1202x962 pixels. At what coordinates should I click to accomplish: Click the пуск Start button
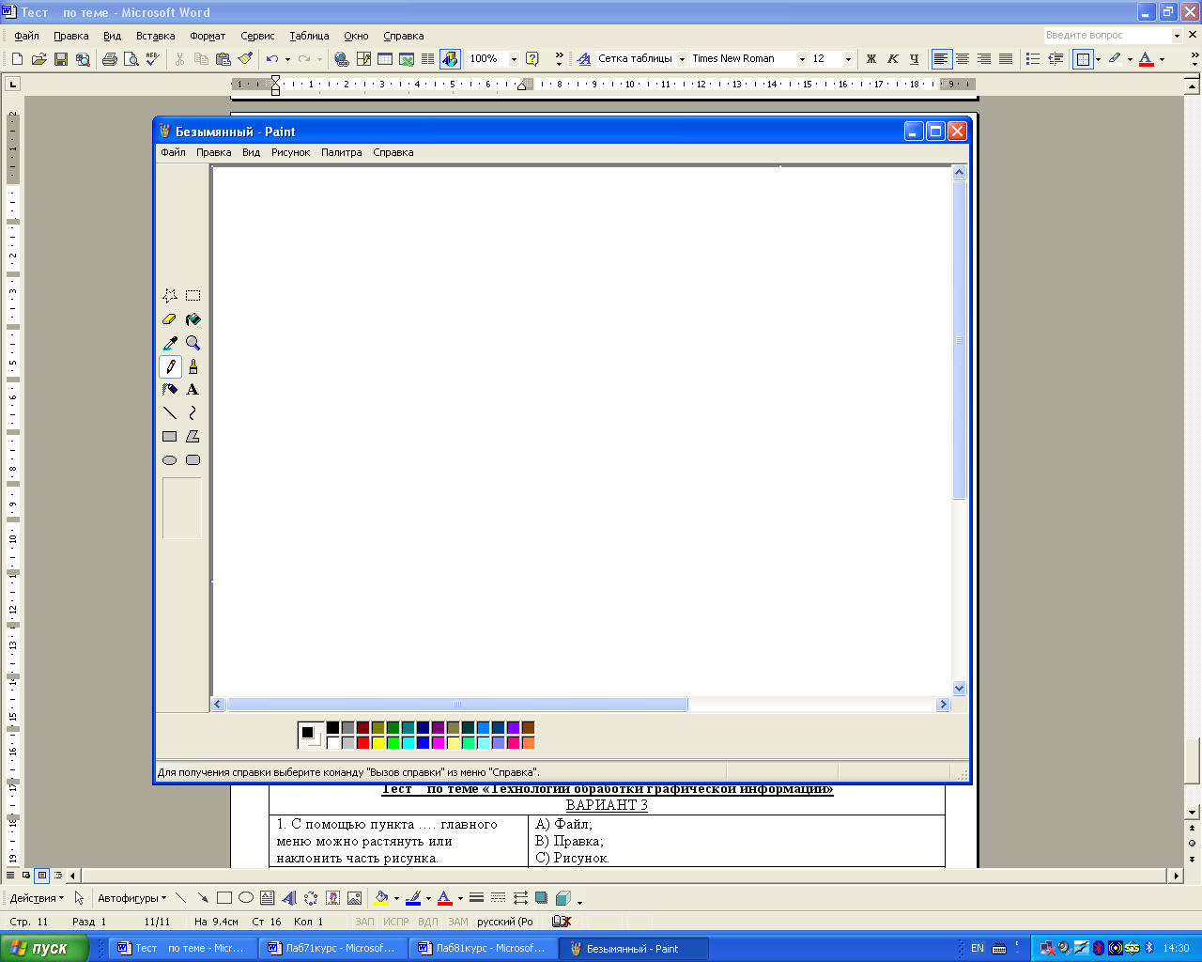(44, 948)
